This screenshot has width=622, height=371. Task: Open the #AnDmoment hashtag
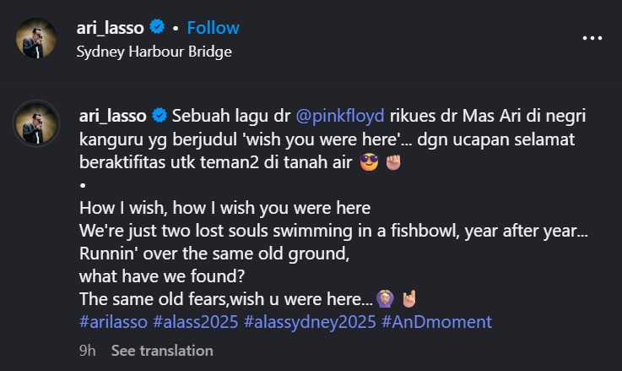436,322
